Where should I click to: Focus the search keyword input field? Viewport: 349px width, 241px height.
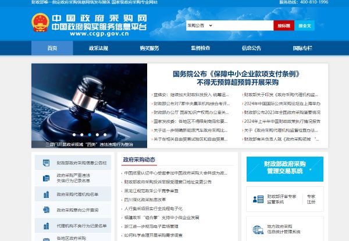point(243,26)
